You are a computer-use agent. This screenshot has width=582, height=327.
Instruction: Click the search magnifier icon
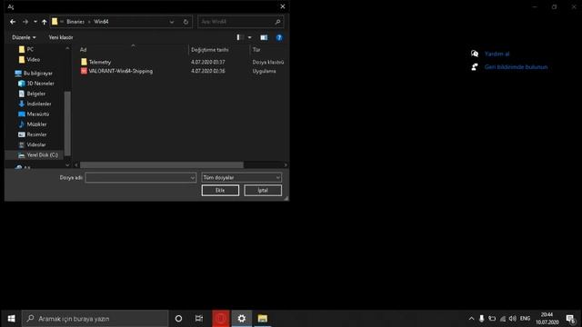point(277,22)
